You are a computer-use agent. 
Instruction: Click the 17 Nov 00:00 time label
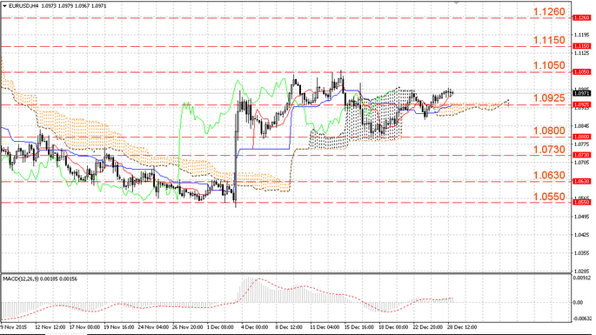tap(84, 327)
